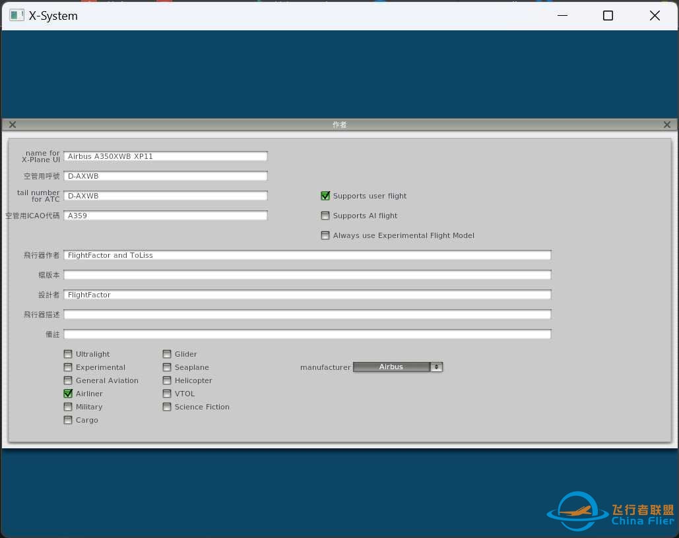Click the right X icon on the 作者 panel bar
The height and width of the screenshot is (538, 679).
[667, 125]
